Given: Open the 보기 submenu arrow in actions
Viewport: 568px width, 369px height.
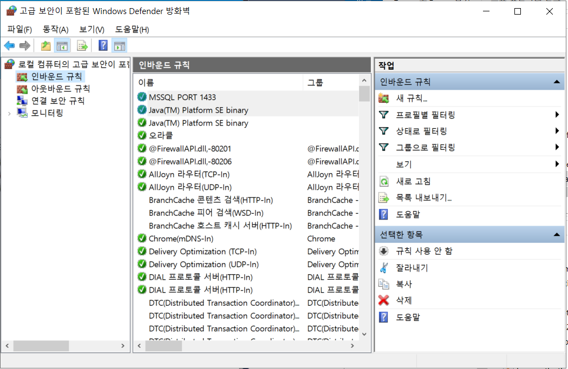Looking at the screenshot, I should pyautogui.click(x=557, y=164).
